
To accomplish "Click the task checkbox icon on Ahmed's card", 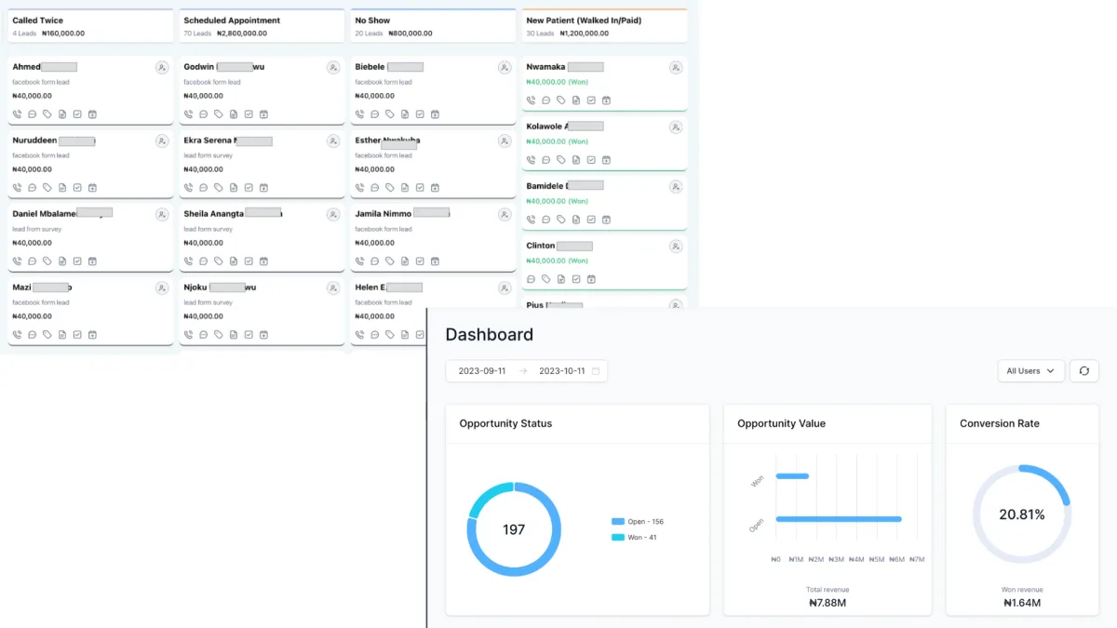I will click(x=77, y=114).
